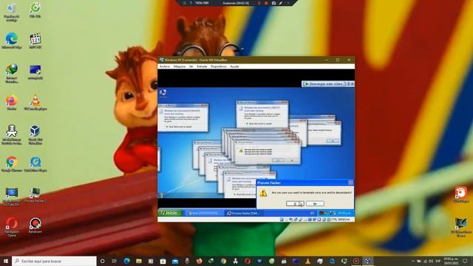Open the Ayuda menu in VirtualBox
Screen dimensions: 473x266
click(x=234, y=66)
